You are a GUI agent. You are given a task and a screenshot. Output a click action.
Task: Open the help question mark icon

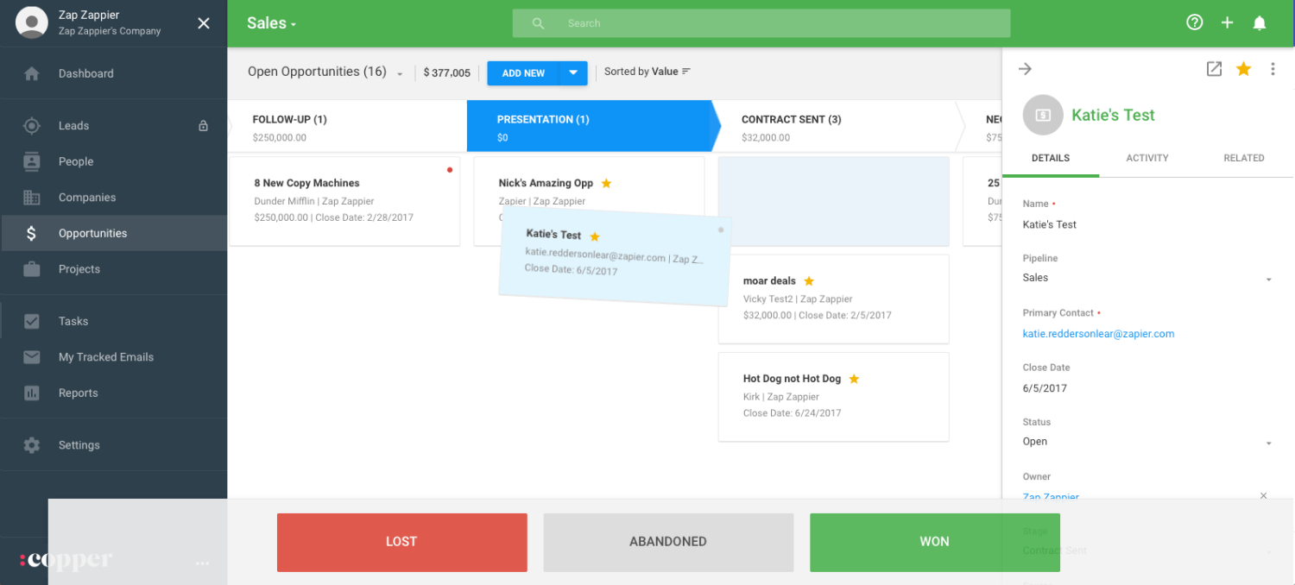[1194, 22]
